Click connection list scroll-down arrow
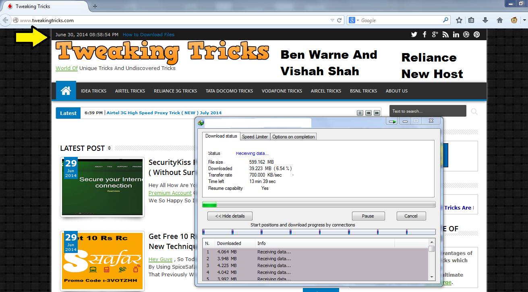528x292 pixels. pyautogui.click(x=431, y=277)
